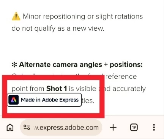
Task: Click the word 'reference'
Action: pyautogui.click(x=121, y=77)
